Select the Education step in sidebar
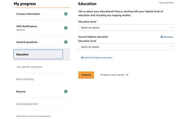This screenshot has width=186, height=117. pos(38,55)
